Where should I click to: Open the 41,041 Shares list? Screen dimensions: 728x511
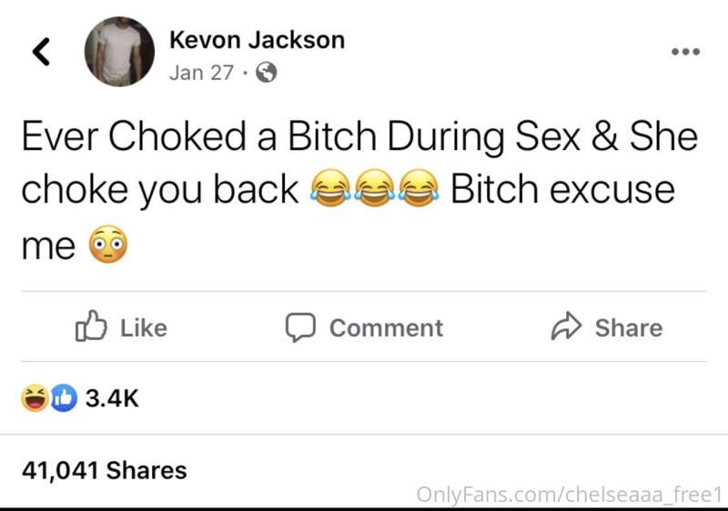[105, 470]
